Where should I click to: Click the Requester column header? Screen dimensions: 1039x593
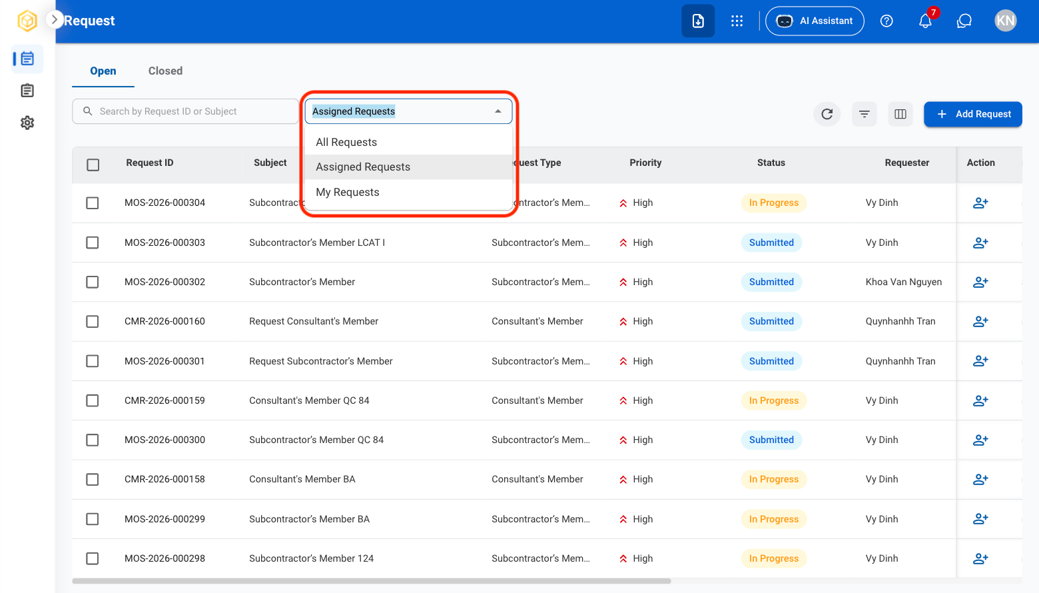coord(907,163)
